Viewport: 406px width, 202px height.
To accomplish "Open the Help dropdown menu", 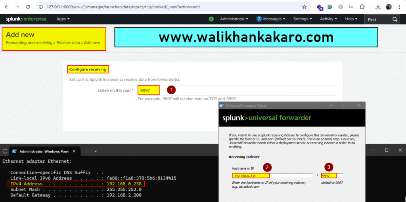I will (351, 19).
